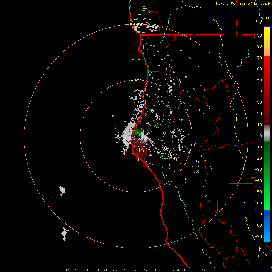Pick the gray zero-velocity color bar segment
Screen dimensions: 272x272
[x=267, y=134]
